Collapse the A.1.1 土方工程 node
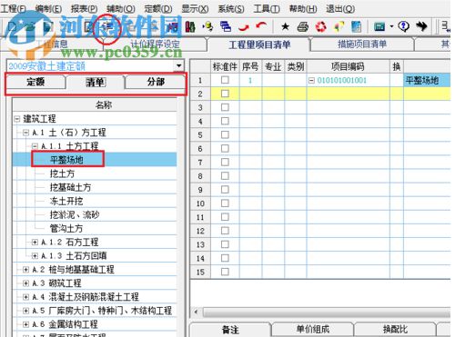This screenshot has height=337, width=455. pyautogui.click(x=35, y=146)
